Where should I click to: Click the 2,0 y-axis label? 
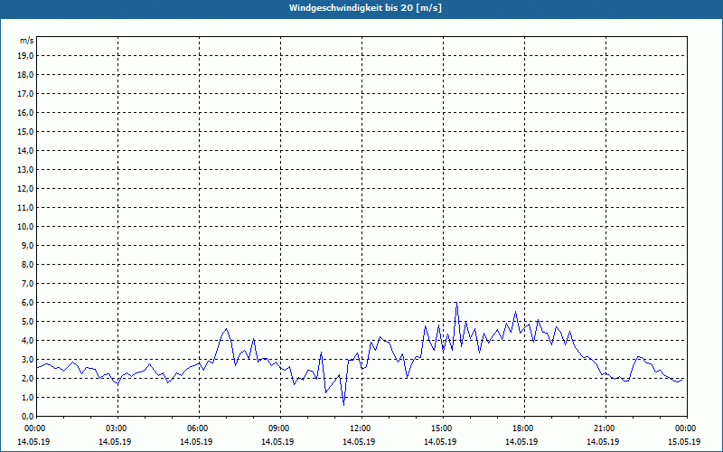coord(27,378)
